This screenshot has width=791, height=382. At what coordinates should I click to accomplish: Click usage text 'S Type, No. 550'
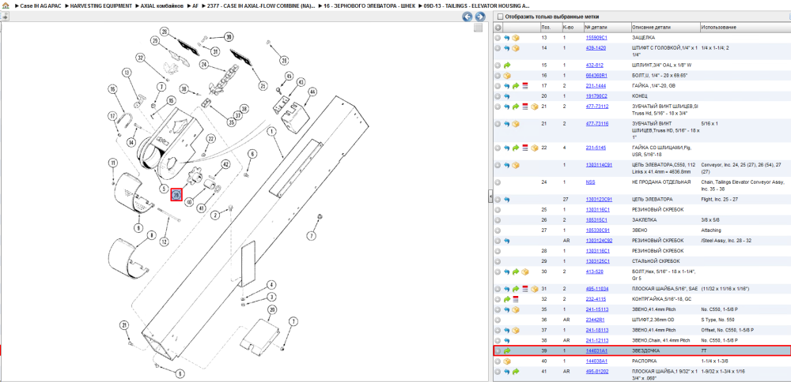point(717,320)
